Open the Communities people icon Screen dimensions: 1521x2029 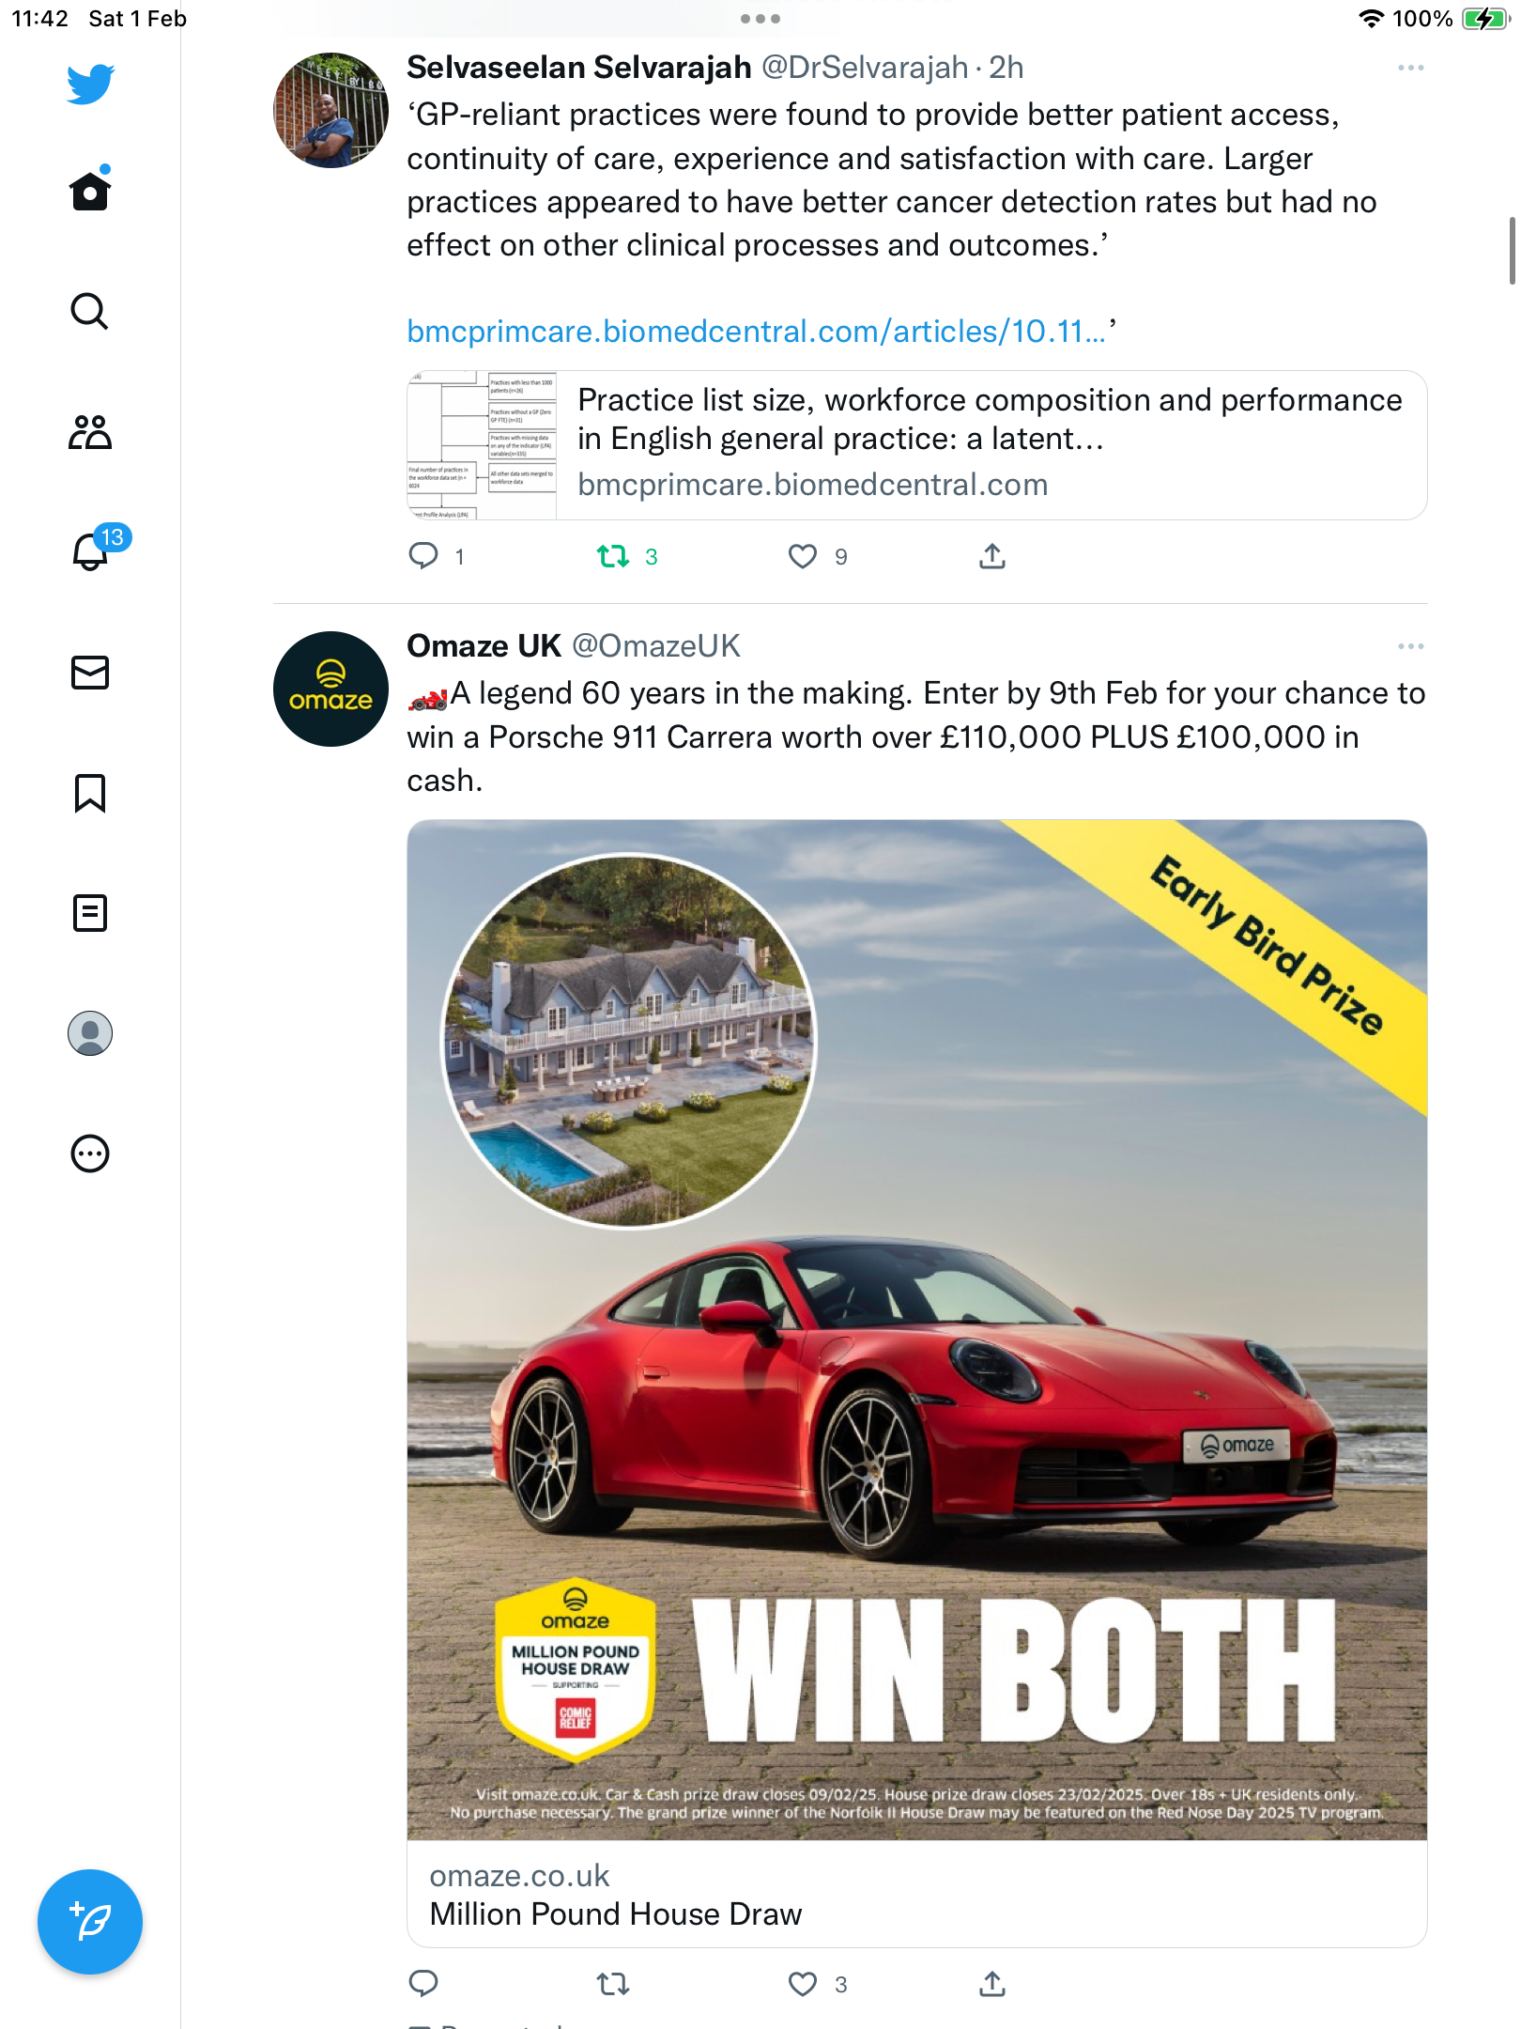tap(90, 432)
